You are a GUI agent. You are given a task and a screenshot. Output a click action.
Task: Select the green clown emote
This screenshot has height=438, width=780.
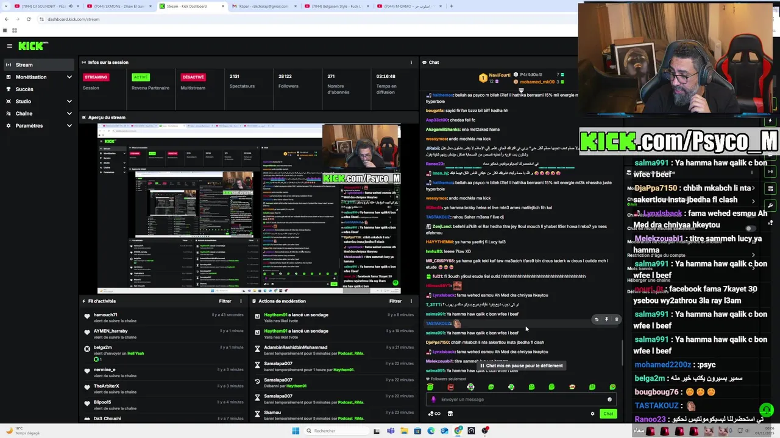tap(470, 387)
